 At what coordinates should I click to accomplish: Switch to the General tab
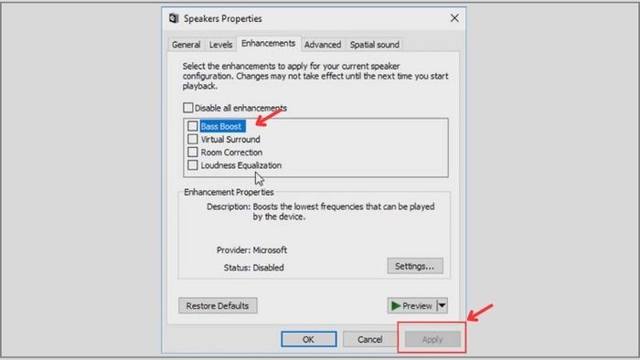(x=186, y=45)
